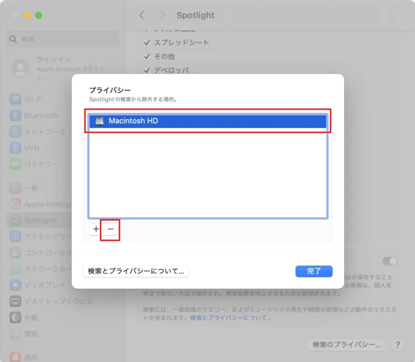Image resolution: width=415 pixels, height=362 pixels.
Task: Click the Apple Intelligence icon
Action: pos(15,204)
